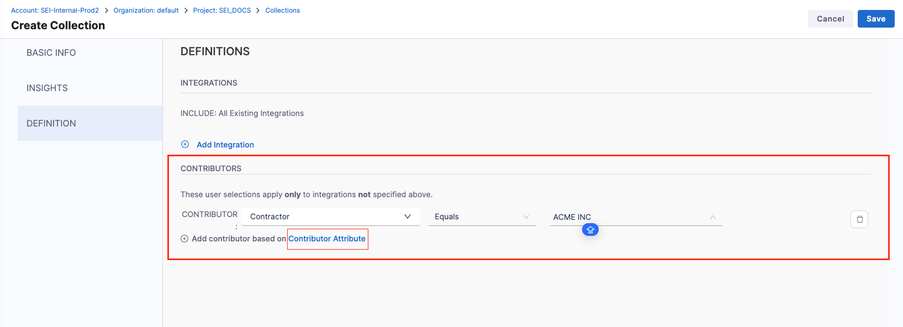Open Project: SEI_DOCS breadcrumb link
Image resolution: width=903 pixels, height=327 pixels.
222,10
